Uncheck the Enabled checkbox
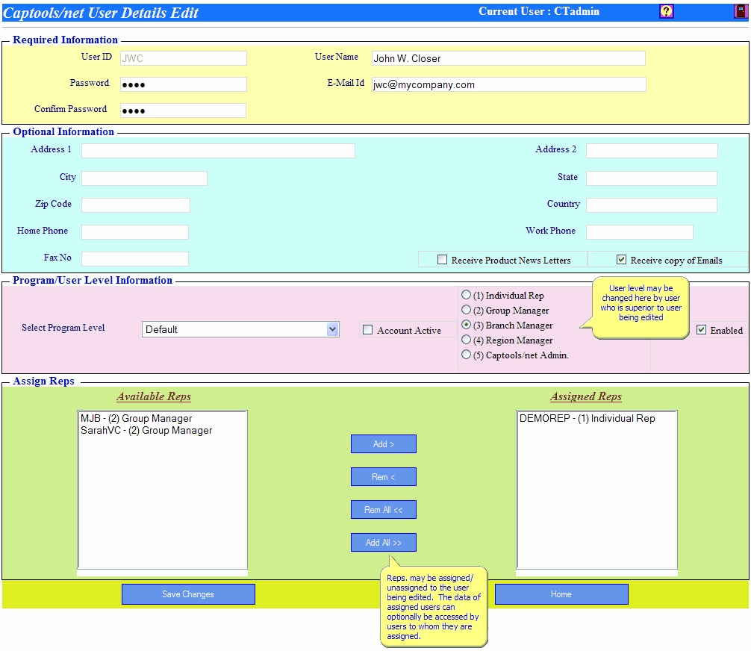This screenshot has width=751, height=651. (701, 330)
